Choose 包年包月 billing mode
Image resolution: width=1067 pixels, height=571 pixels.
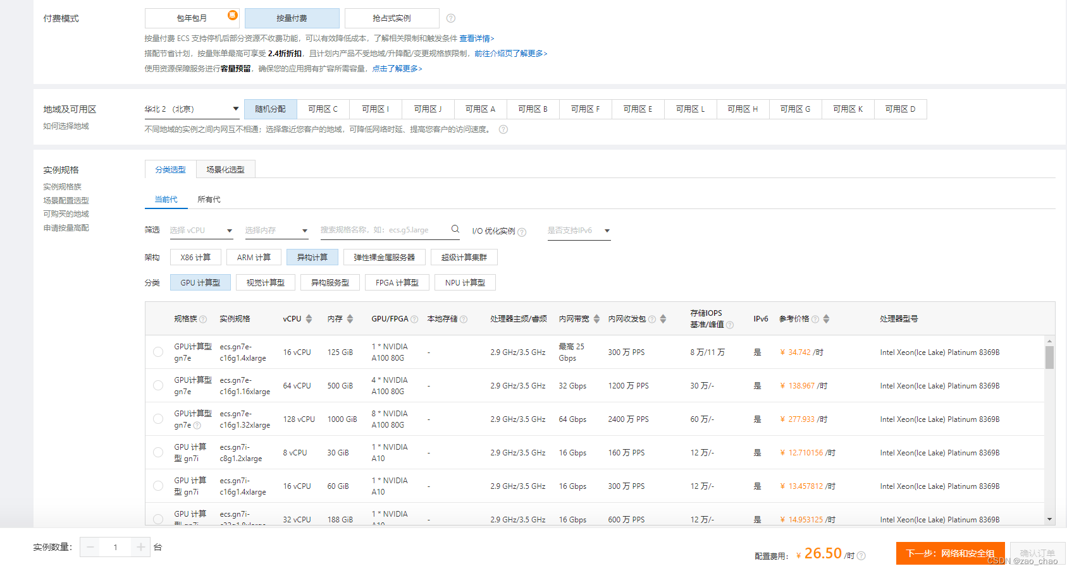click(192, 18)
